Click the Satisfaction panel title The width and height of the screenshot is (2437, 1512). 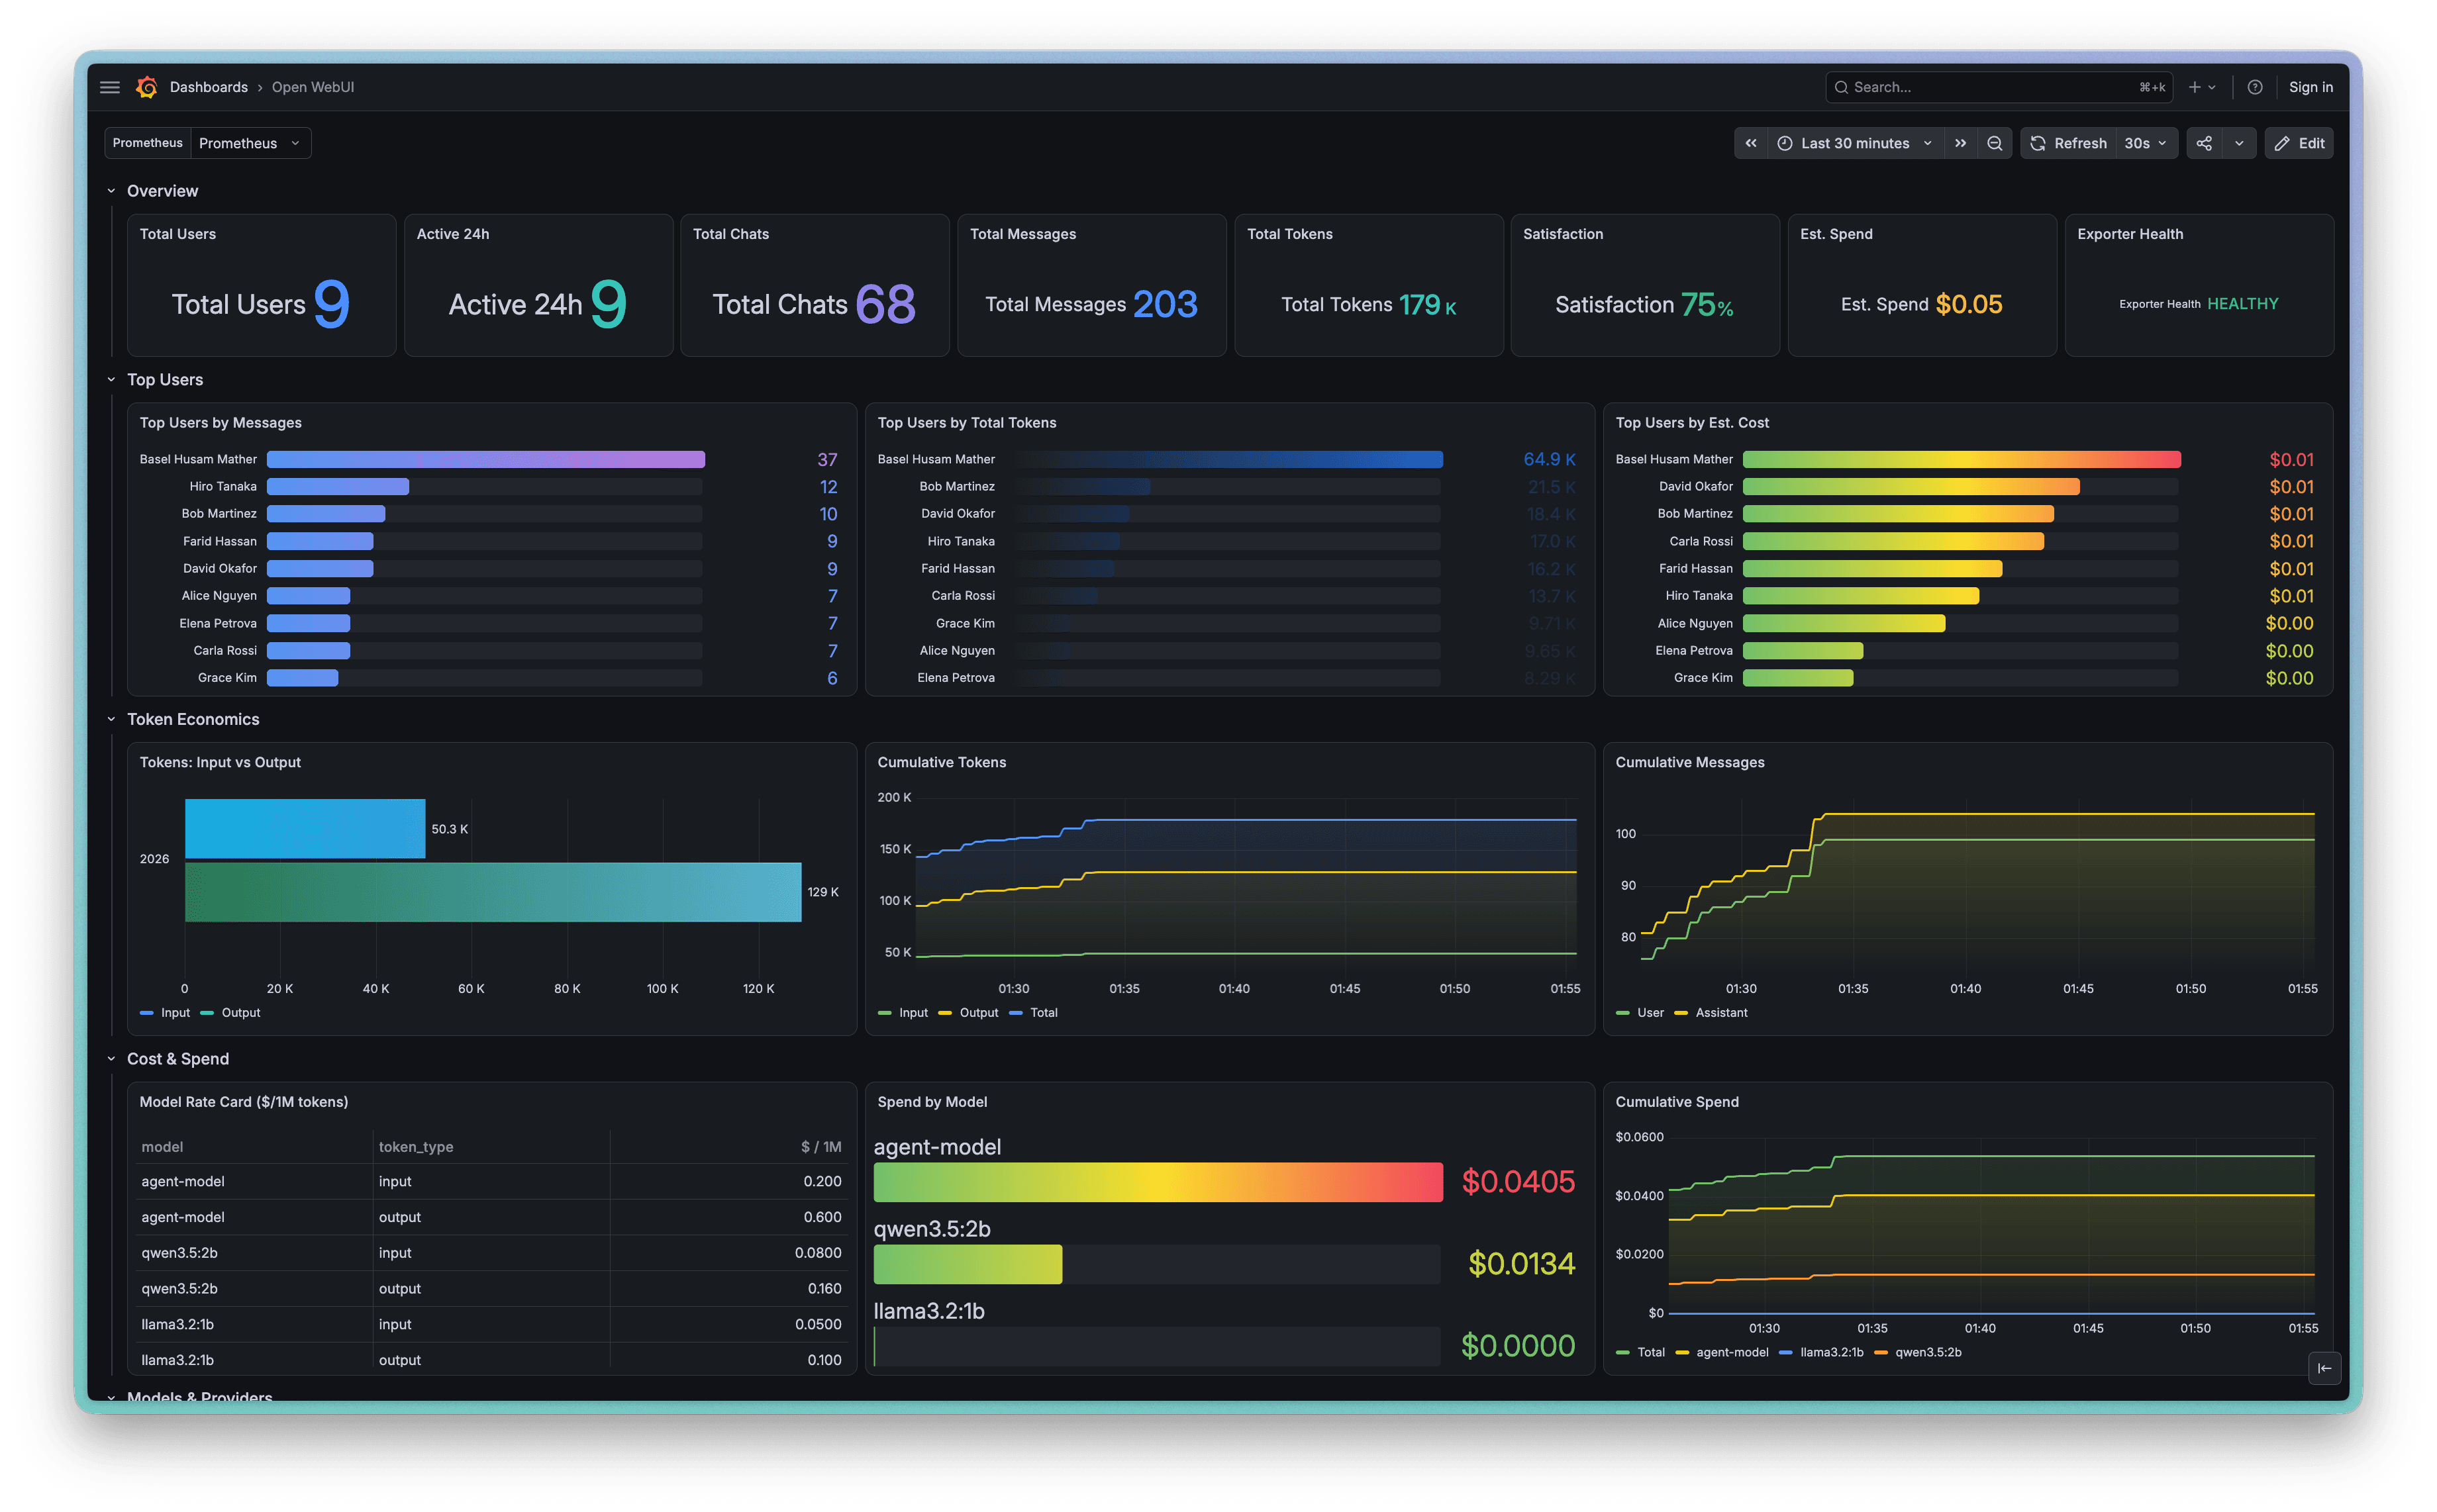click(1563, 234)
